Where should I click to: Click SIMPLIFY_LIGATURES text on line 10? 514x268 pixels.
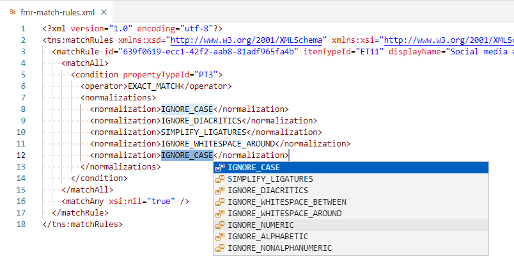[203, 132]
